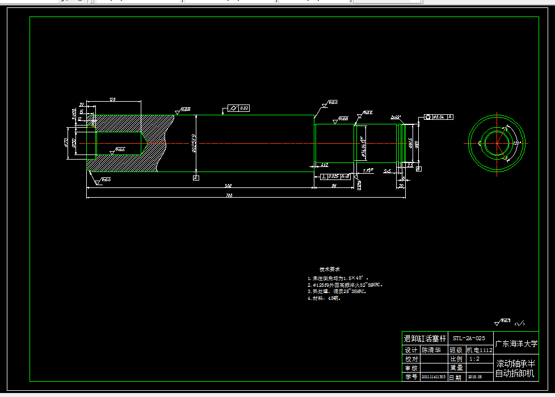
Task: Select technical note 1 about 1.5×45° chamfers
Action: click(x=338, y=278)
